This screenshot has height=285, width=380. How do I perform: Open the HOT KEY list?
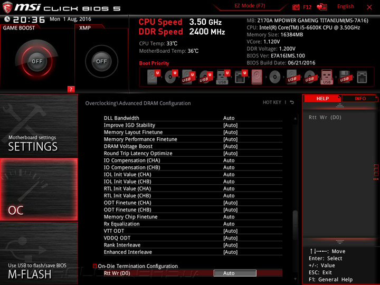[x=272, y=102]
